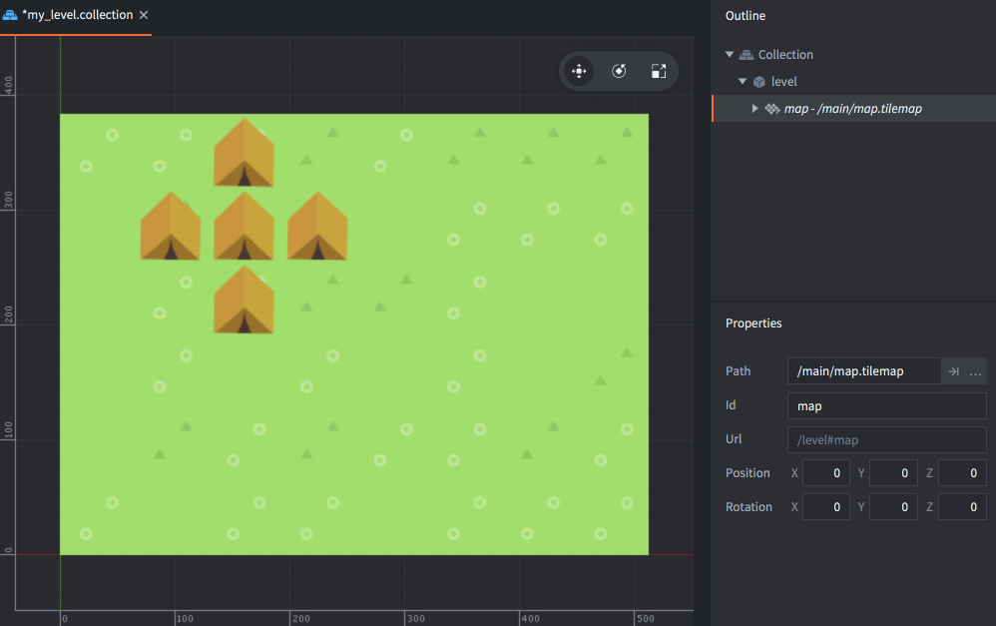Select the map - /main/map.tilemap node in Outline
This screenshot has height=626, width=996.
click(848, 107)
